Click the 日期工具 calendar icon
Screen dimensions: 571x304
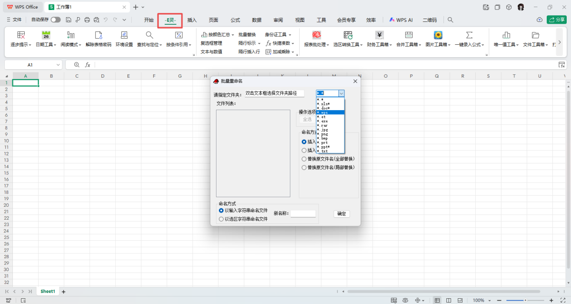pos(46,35)
